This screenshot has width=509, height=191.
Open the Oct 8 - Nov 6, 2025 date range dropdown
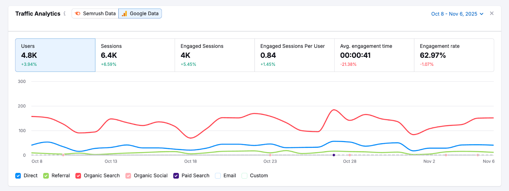click(454, 14)
